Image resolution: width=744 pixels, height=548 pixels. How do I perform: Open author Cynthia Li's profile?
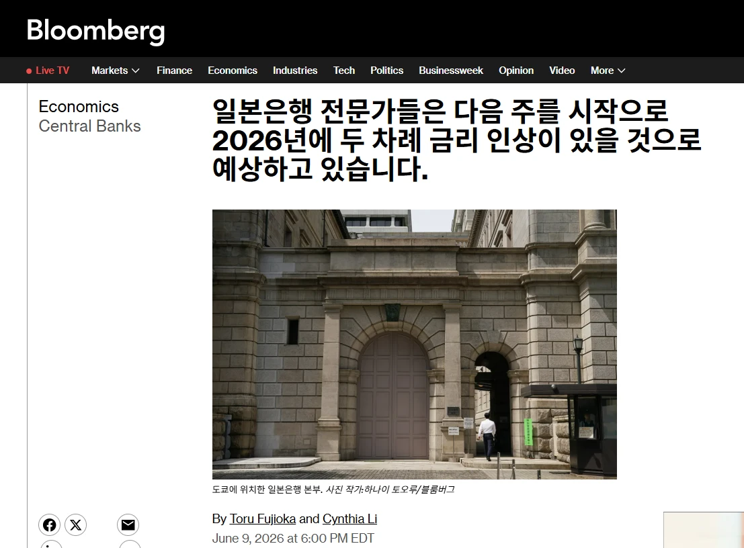349,518
